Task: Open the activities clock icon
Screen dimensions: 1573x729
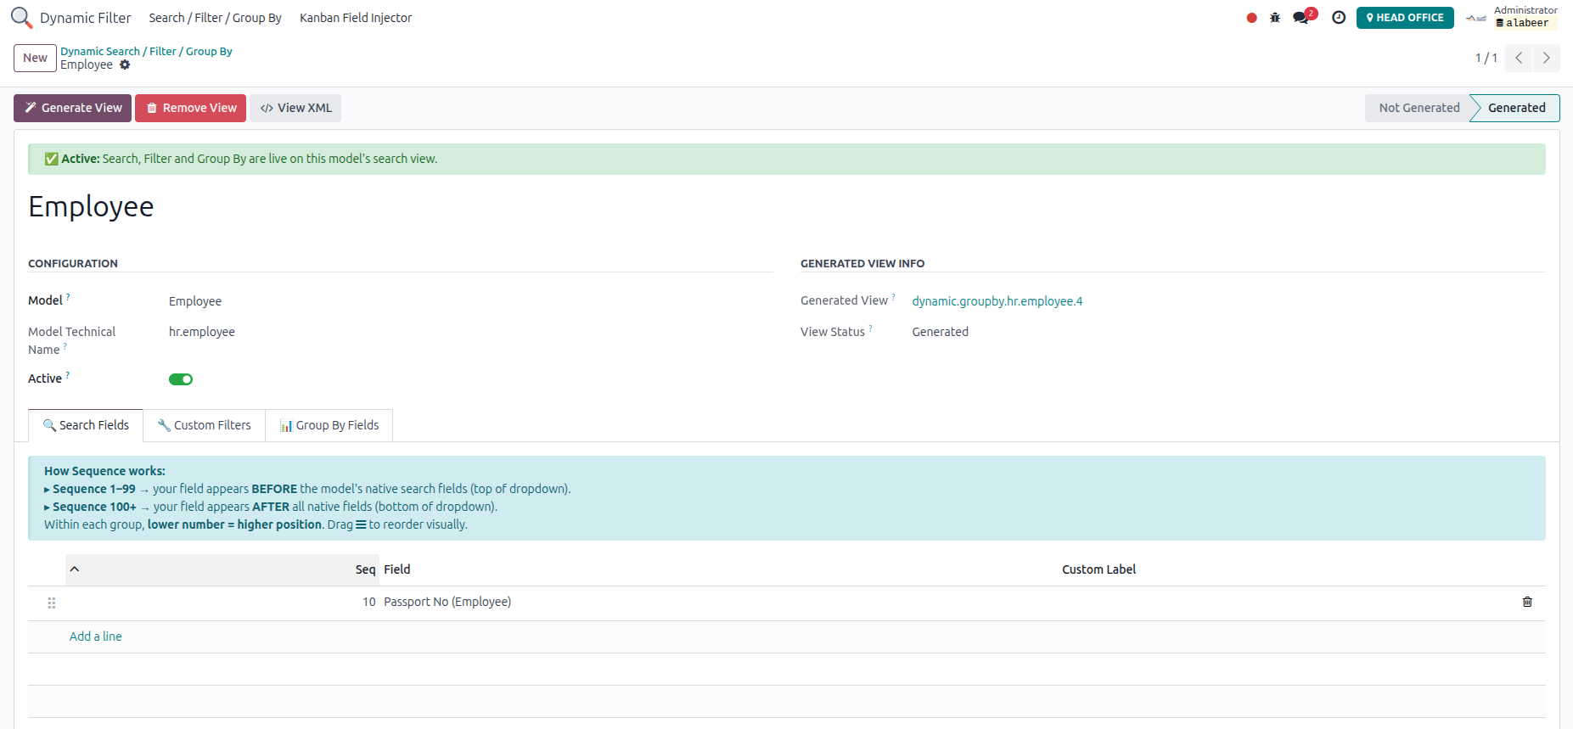Action: 1339,18
